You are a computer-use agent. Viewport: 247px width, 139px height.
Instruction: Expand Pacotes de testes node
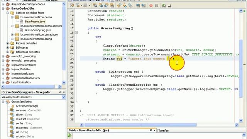coord(8,43)
